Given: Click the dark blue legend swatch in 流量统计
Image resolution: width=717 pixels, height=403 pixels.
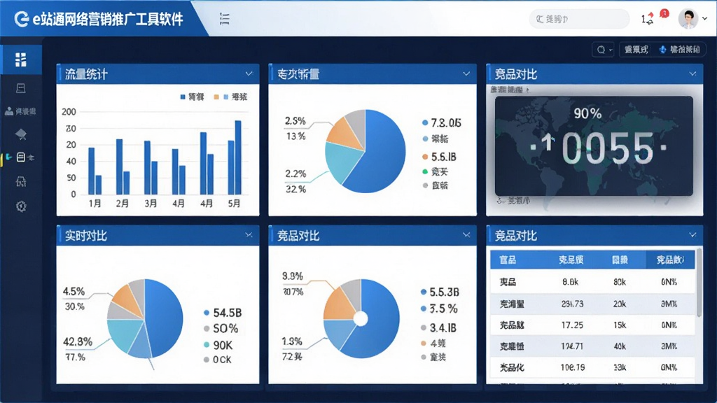Looking at the screenshot, I should point(183,97).
